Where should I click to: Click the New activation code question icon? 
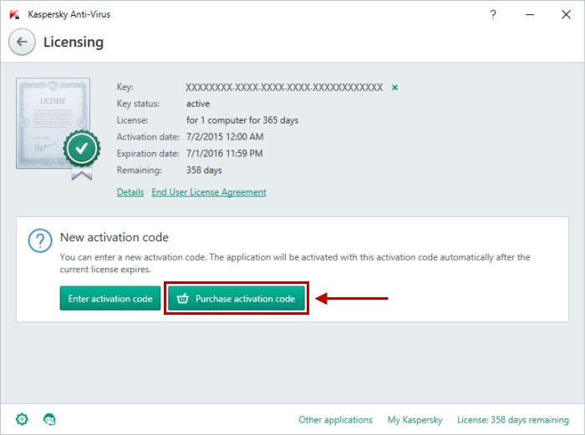click(x=40, y=240)
